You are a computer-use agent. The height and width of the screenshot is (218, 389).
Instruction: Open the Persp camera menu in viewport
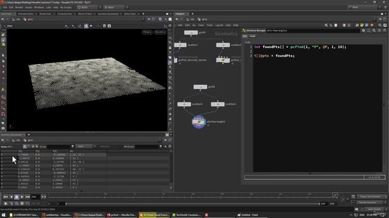pyautogui.click(x=147, y=32)
